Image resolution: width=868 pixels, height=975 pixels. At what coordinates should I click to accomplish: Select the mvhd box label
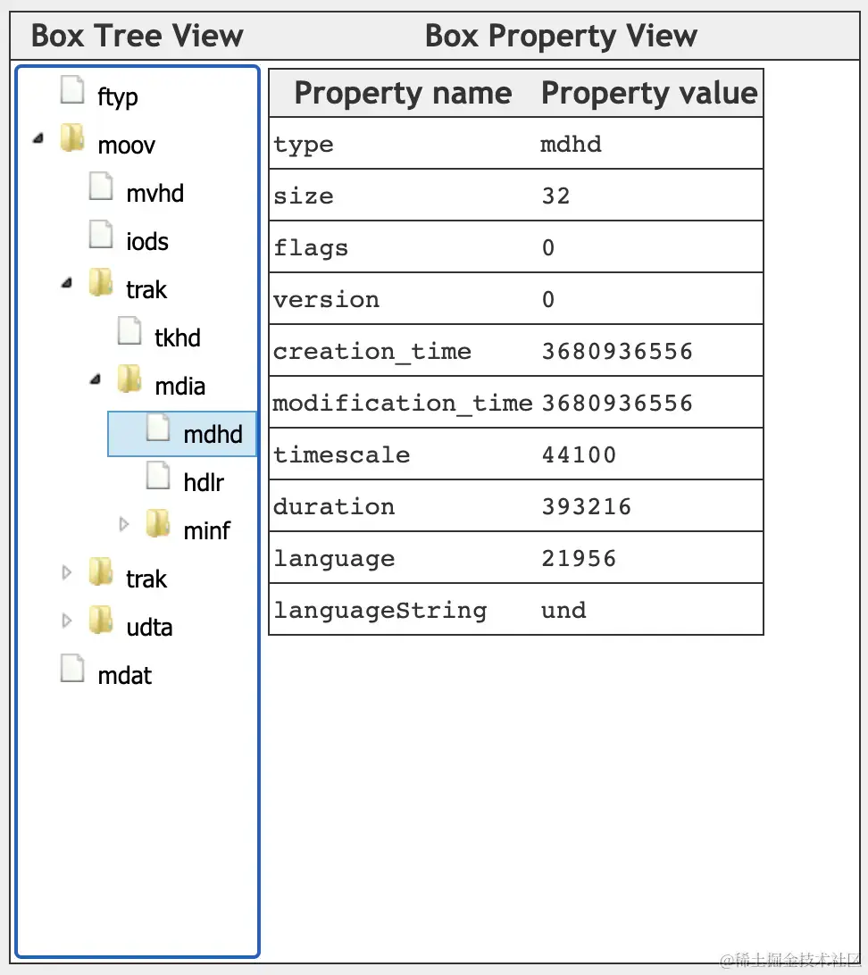pos(154,194)
